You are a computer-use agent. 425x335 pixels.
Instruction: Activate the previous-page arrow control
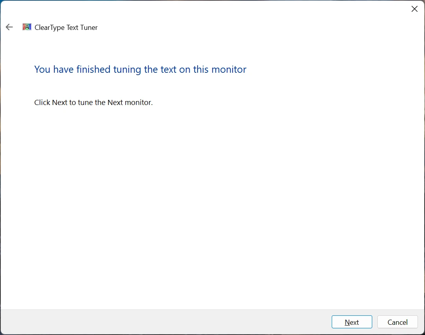pos(9,27)
